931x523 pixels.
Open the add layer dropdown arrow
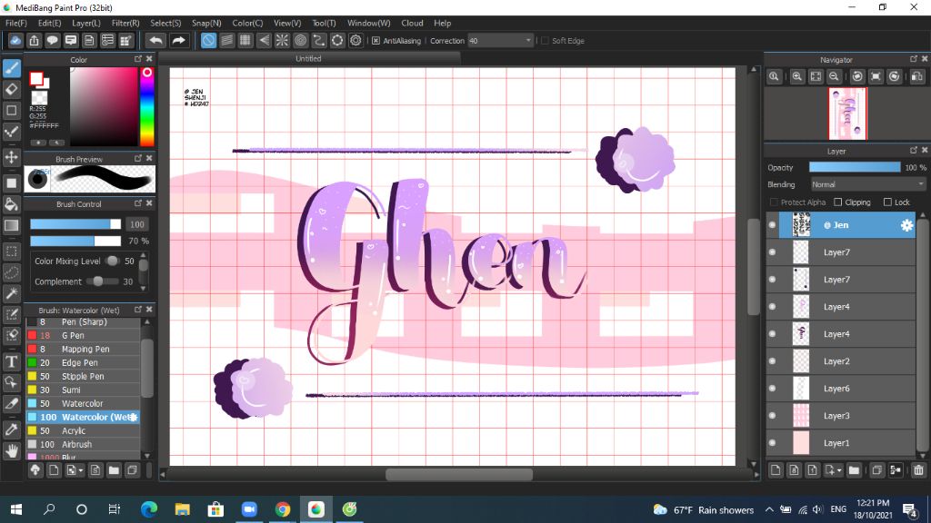[839, 471]
